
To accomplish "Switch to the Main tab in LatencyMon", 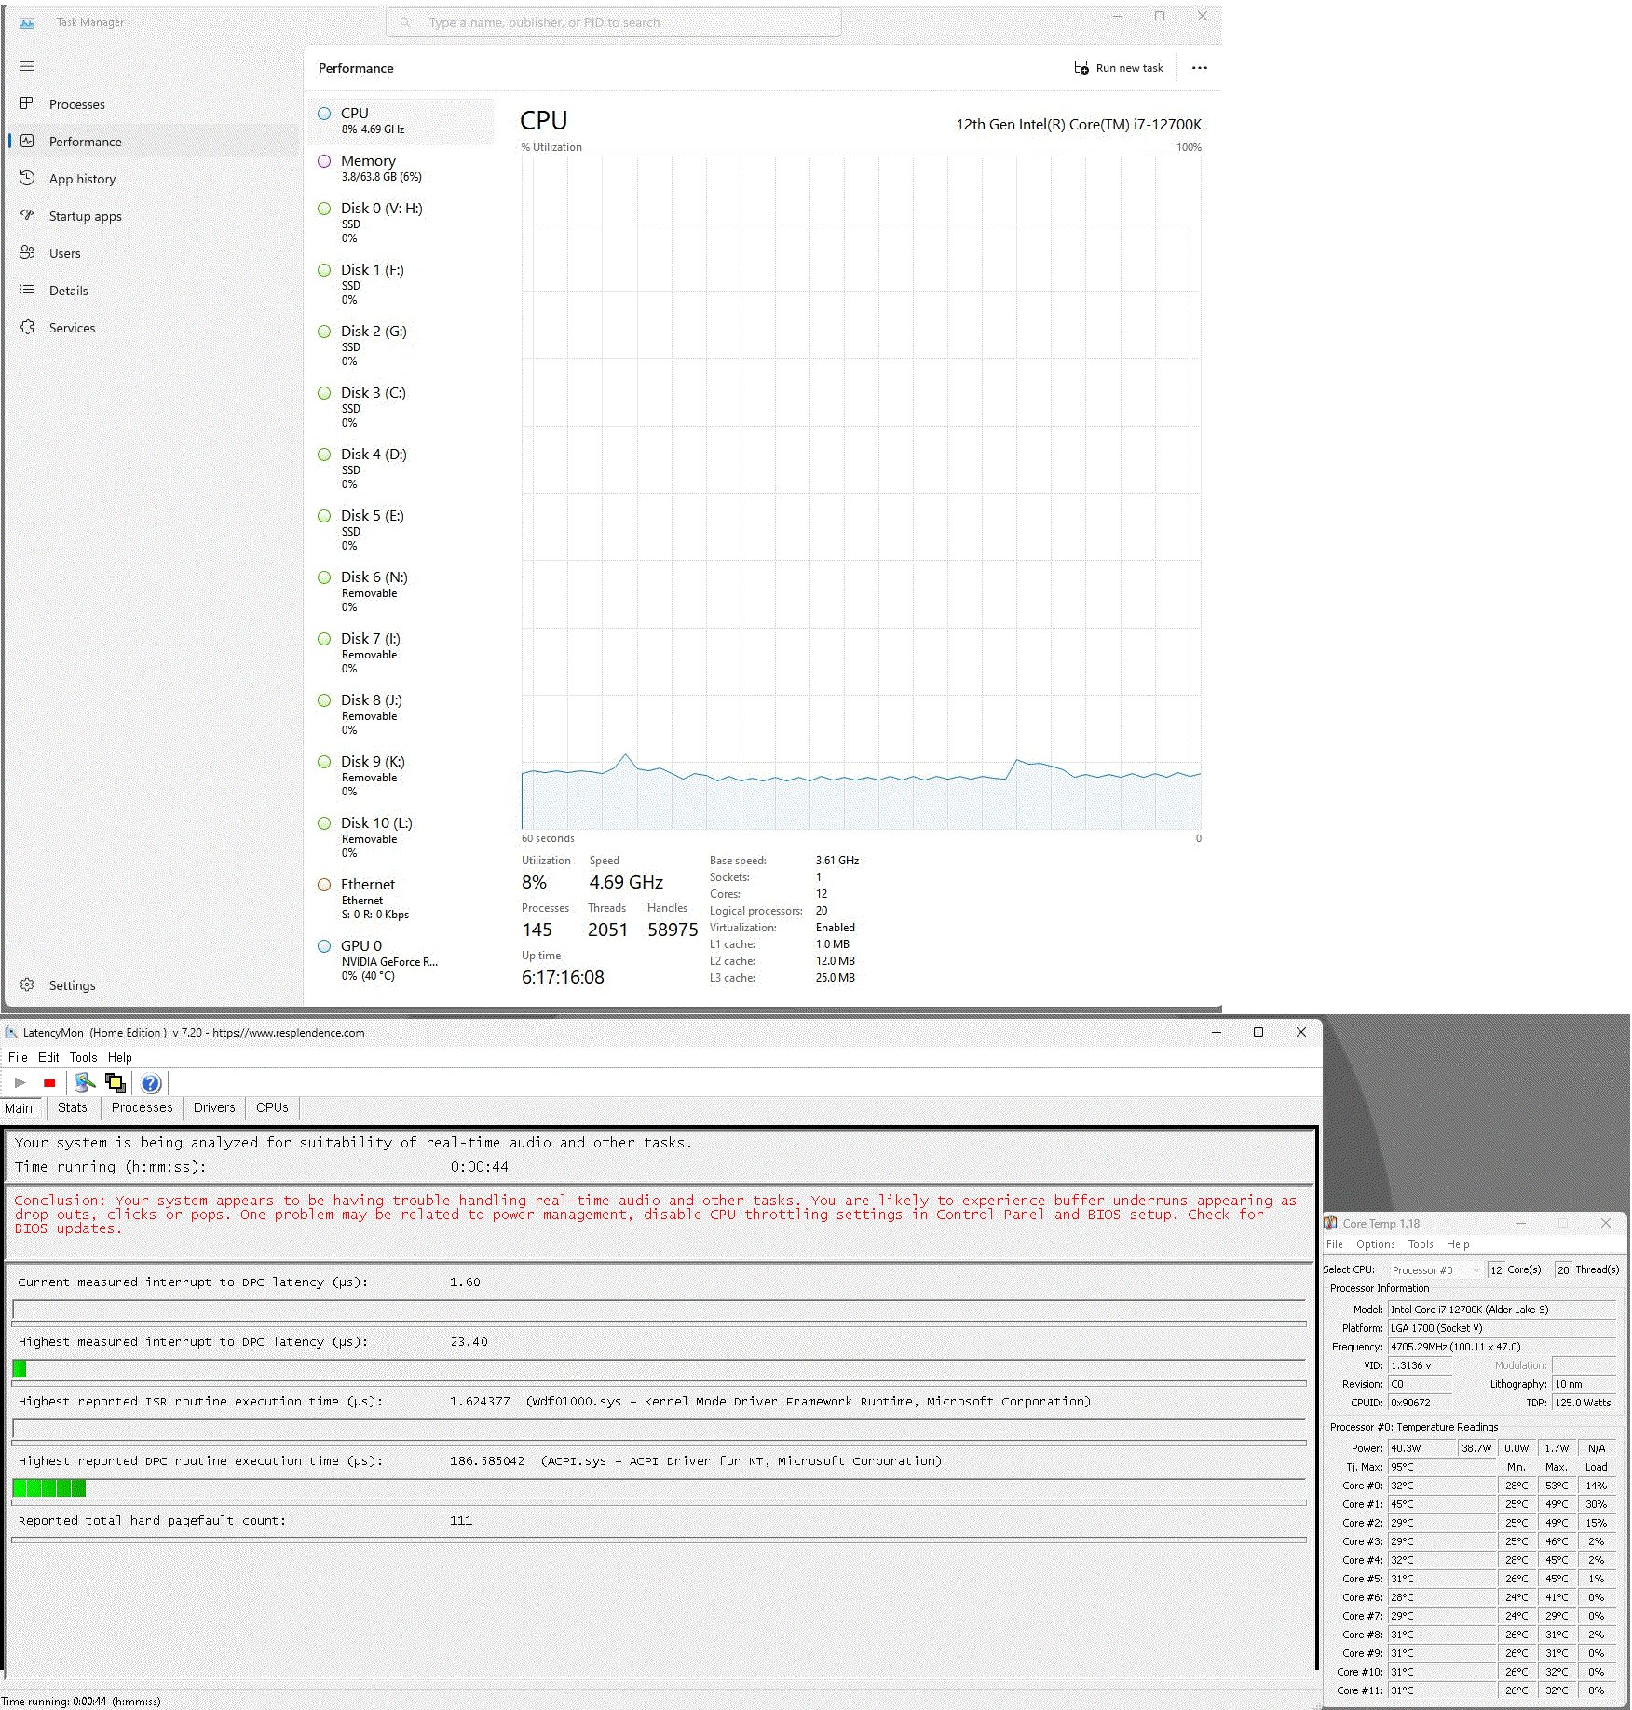I will click(x=19, y=1108).
